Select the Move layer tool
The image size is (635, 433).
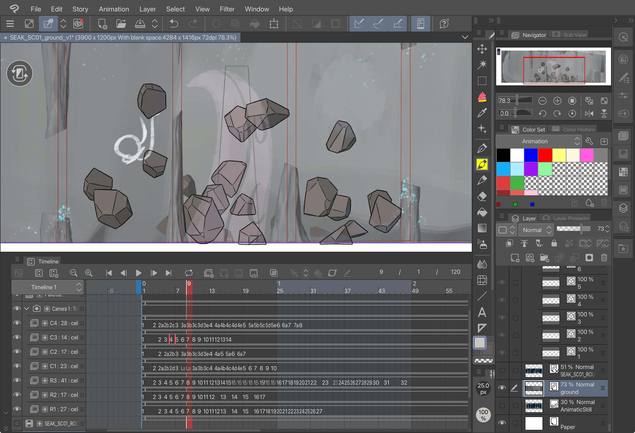click(x=482, y=49)
